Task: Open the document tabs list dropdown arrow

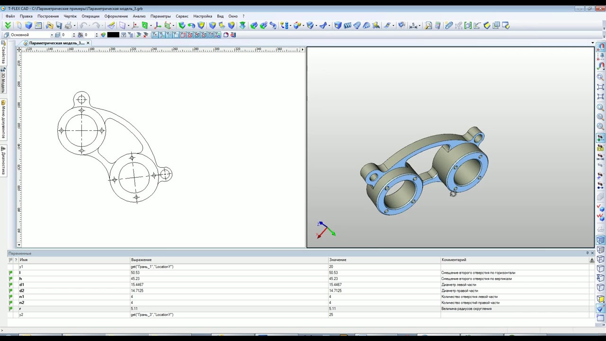Action: coord(593,43)
